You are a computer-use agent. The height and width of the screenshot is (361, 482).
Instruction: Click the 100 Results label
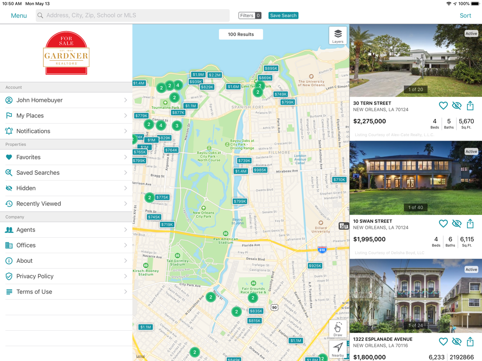click(241, 34)
